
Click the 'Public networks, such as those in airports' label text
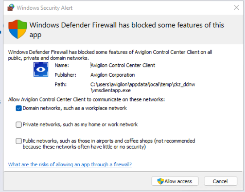tap(109, 144)
